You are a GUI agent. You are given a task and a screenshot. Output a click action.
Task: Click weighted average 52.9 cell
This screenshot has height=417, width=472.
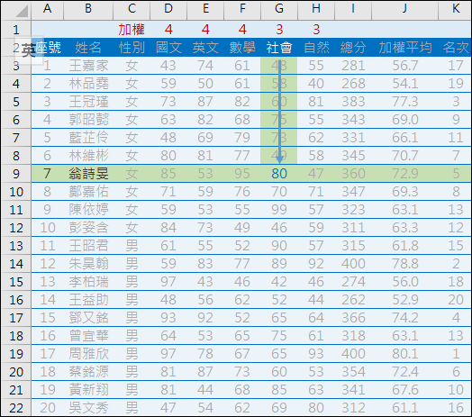coord(404,300)
